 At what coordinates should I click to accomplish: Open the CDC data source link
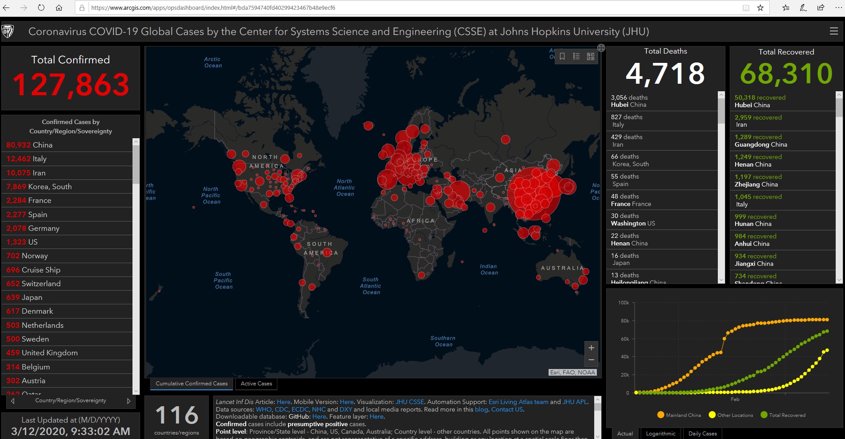[x=281, y=409]
